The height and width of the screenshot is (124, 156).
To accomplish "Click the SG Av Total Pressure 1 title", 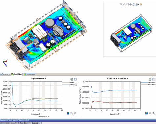I will (x=117, y=78).
